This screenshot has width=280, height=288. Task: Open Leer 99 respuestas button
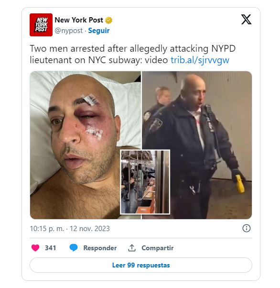(x=141, y=265)
